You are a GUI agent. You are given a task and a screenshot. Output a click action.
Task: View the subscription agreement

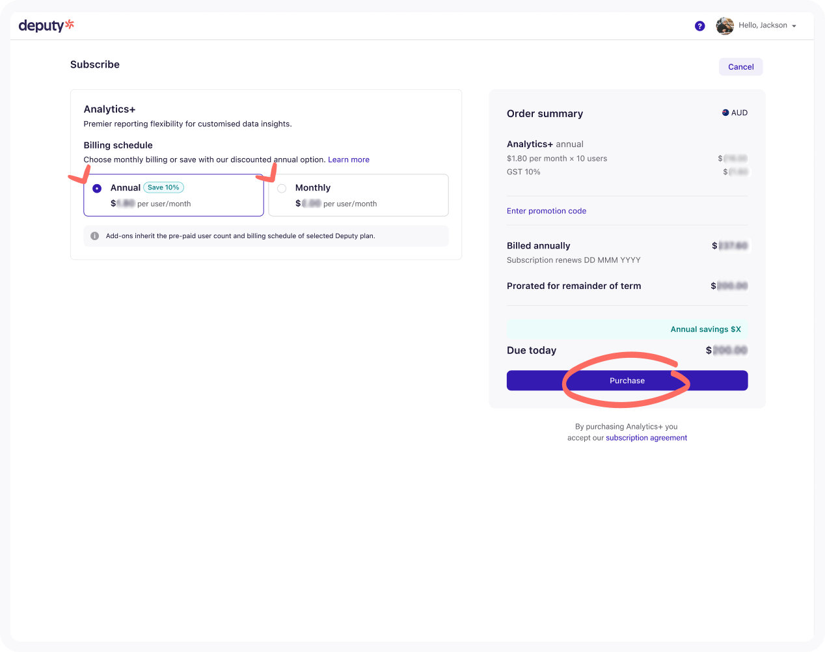646,437
